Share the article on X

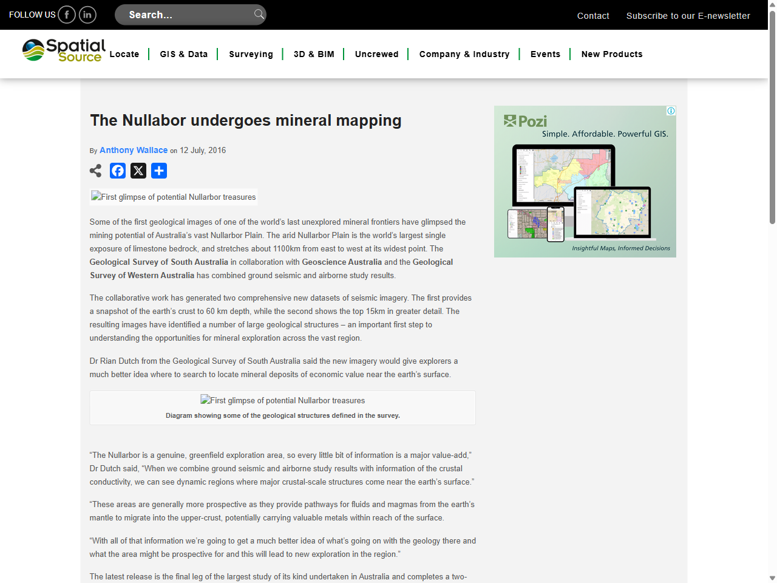coord(138,171)
